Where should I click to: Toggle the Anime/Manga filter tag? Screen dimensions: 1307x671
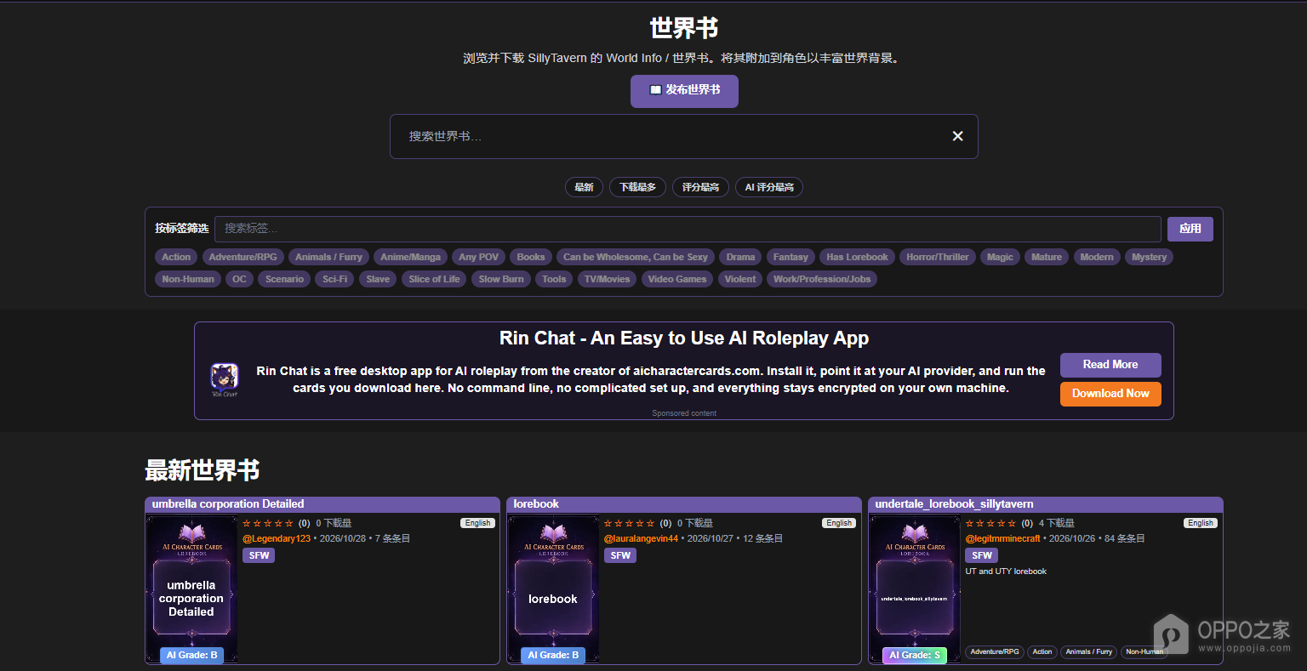pos(410,257)
